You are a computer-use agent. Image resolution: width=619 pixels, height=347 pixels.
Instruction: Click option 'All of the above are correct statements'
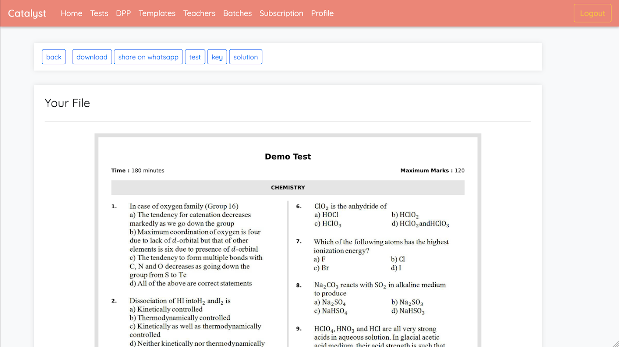tap(191, 284)
